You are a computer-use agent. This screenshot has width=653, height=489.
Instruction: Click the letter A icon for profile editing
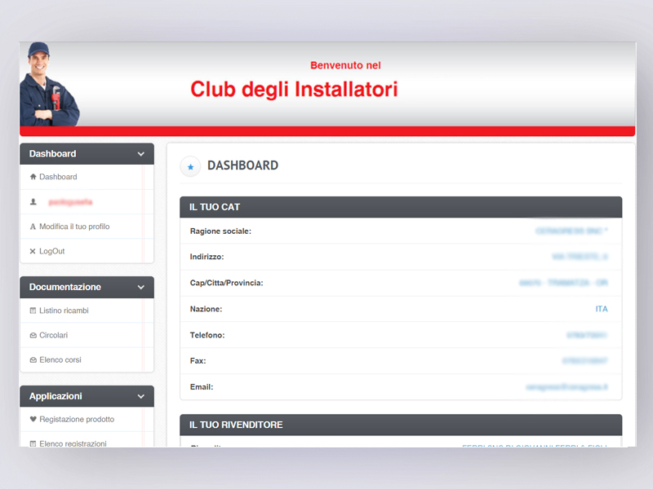[33, 227]
